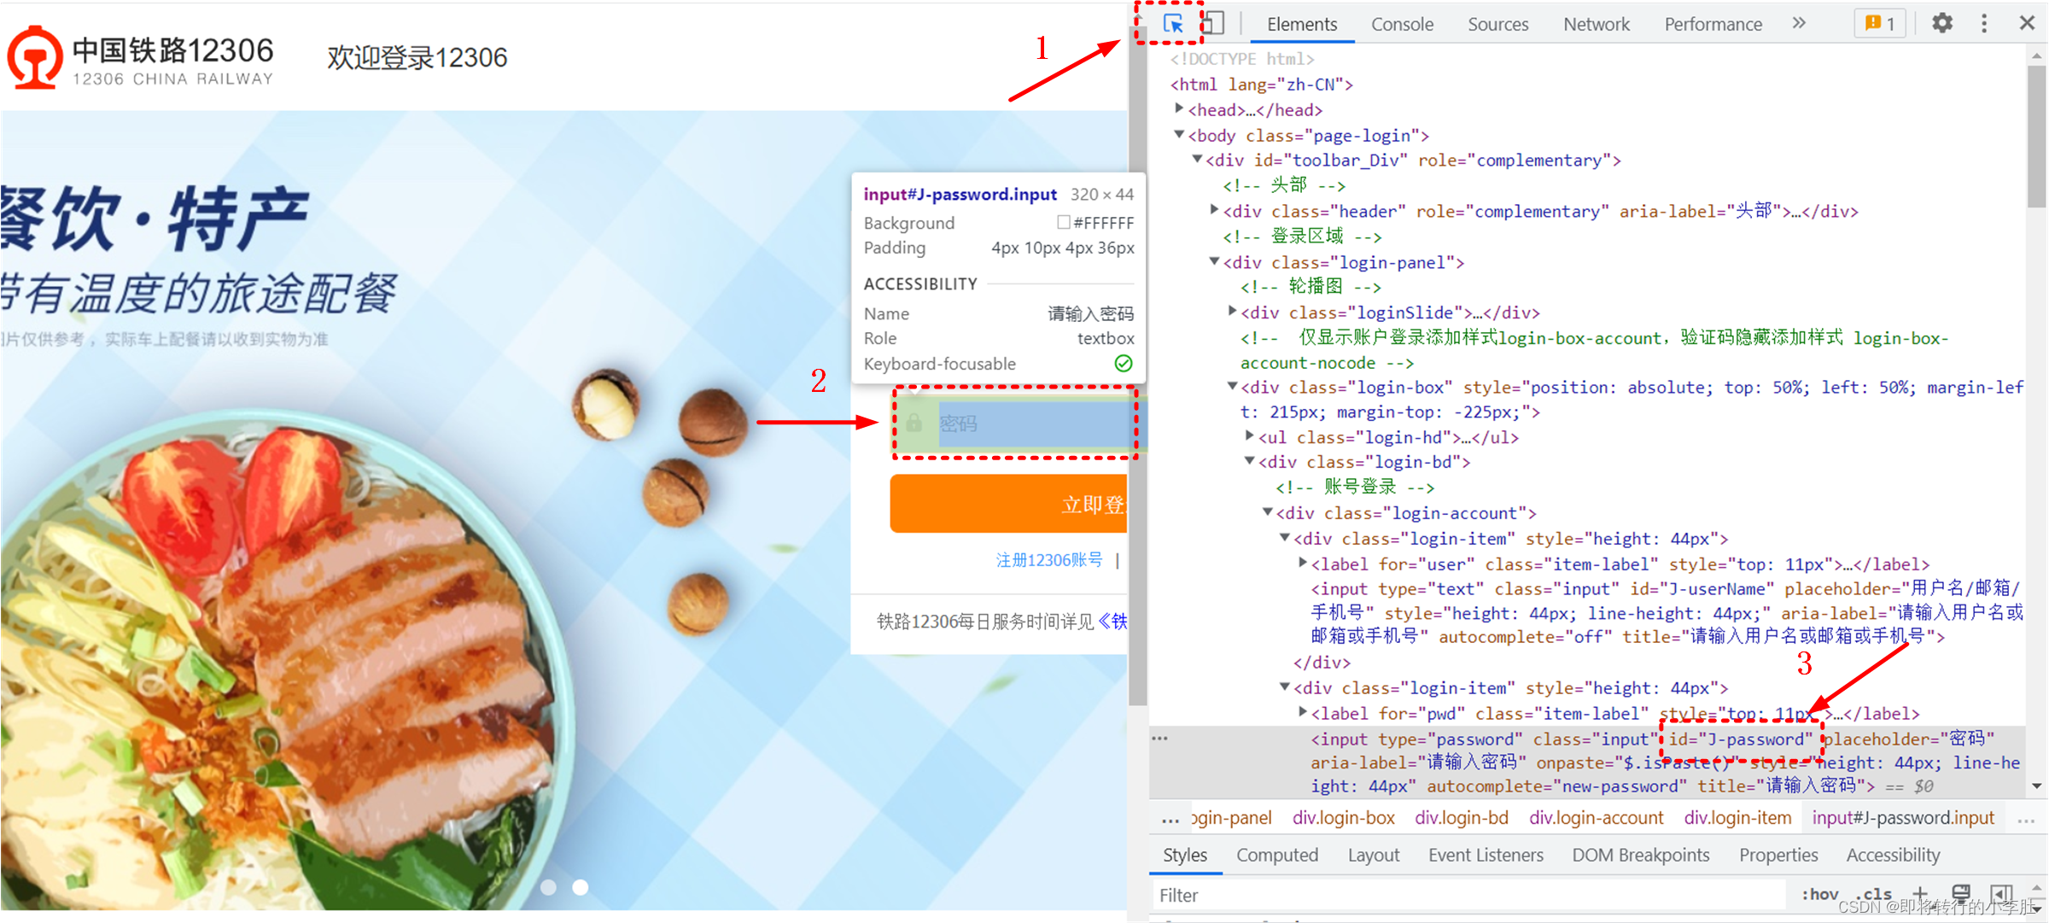Select the J-userName input element line
The width and height of the screenshot is (2049, 923).
pos(1665,612)
